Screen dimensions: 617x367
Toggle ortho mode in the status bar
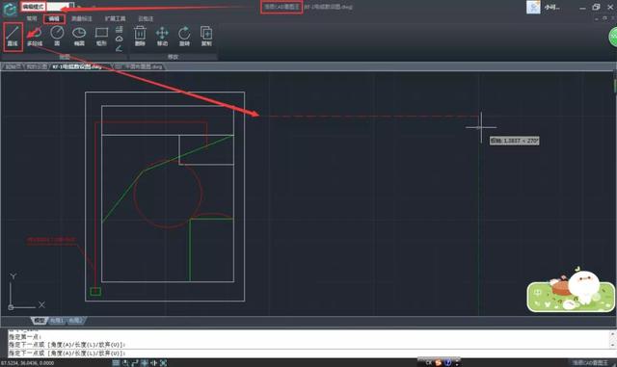135,363
